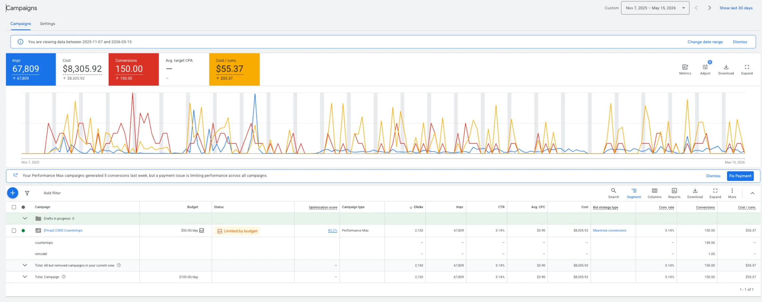Check the Pmax OSRS Countertops row checkbox
762x302 pixels.
pyautogui.click(x=14, y=230)
